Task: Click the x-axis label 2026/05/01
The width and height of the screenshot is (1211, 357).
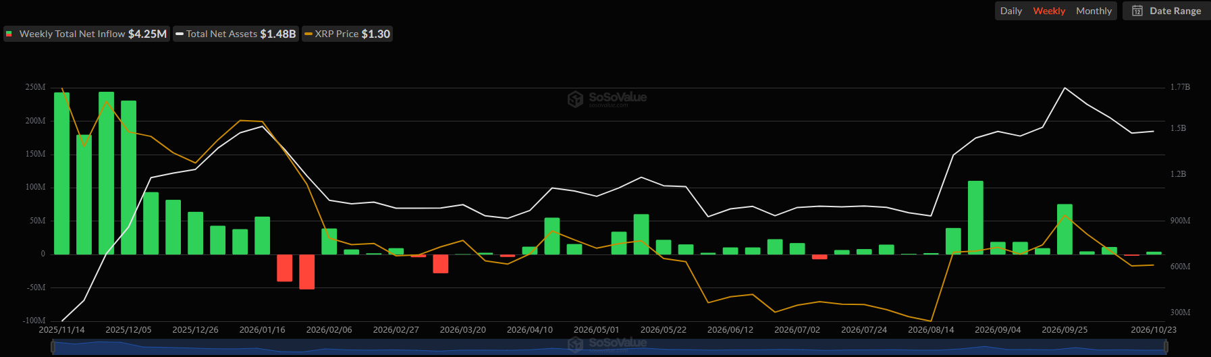Action: [x=596, y=330]
